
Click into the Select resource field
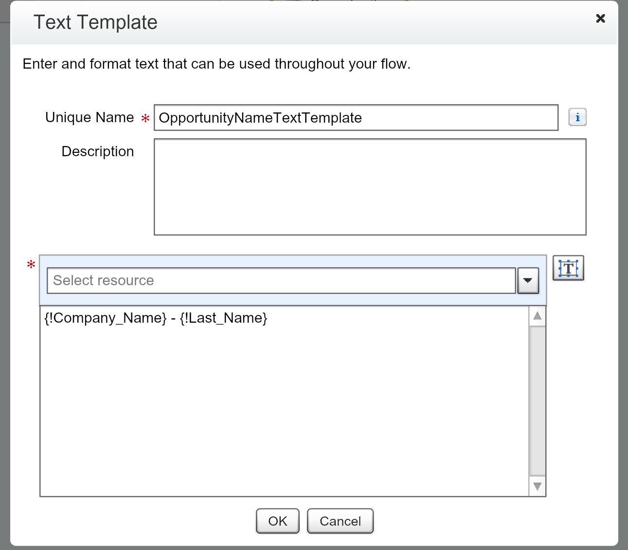pyautogui.click(x=281, y=281)
